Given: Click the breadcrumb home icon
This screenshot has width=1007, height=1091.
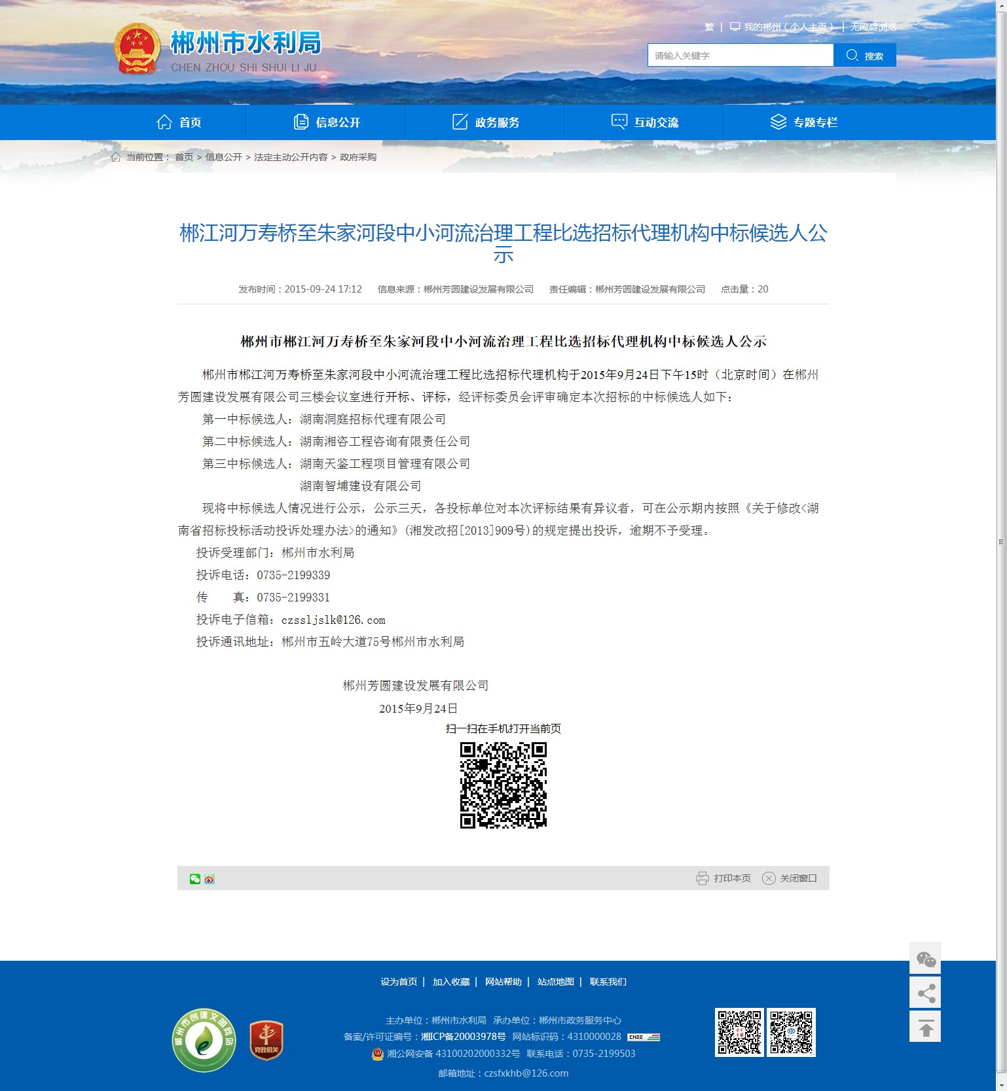Looking at the screenshot, I should point(116,157).
